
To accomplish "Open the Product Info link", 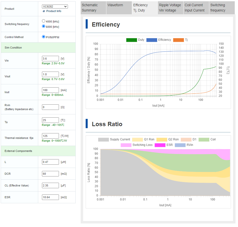I will [x=54, y=11].
